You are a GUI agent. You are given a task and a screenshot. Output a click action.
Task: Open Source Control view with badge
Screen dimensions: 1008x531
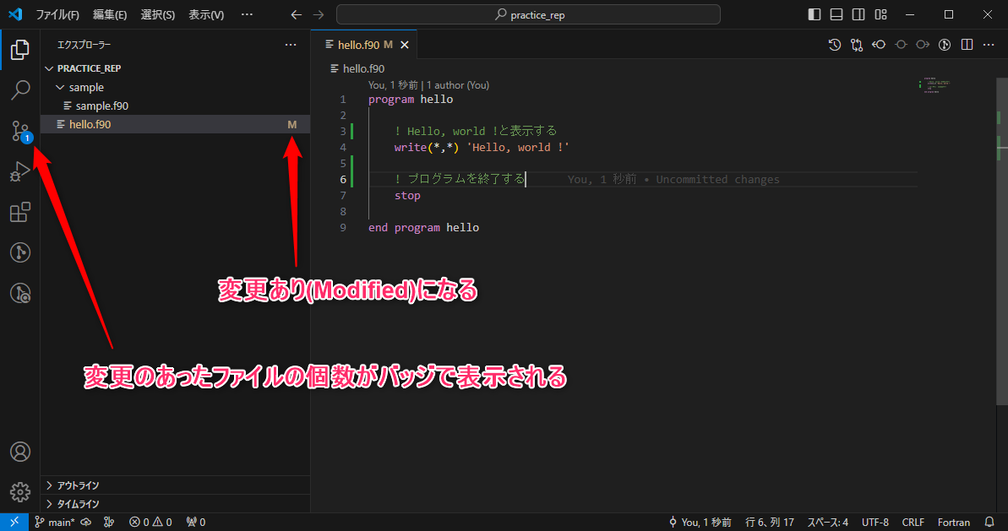[x=21, y=131]
